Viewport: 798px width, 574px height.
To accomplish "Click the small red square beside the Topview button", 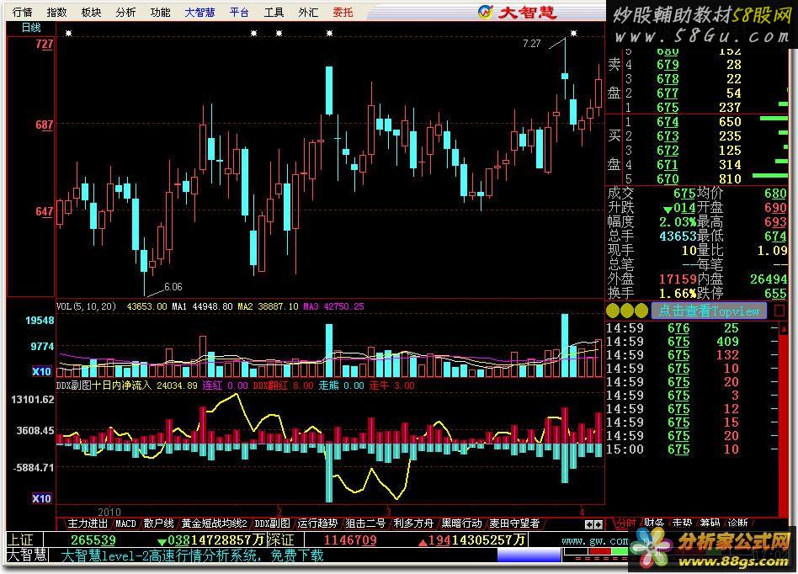I will click(779, 311).
